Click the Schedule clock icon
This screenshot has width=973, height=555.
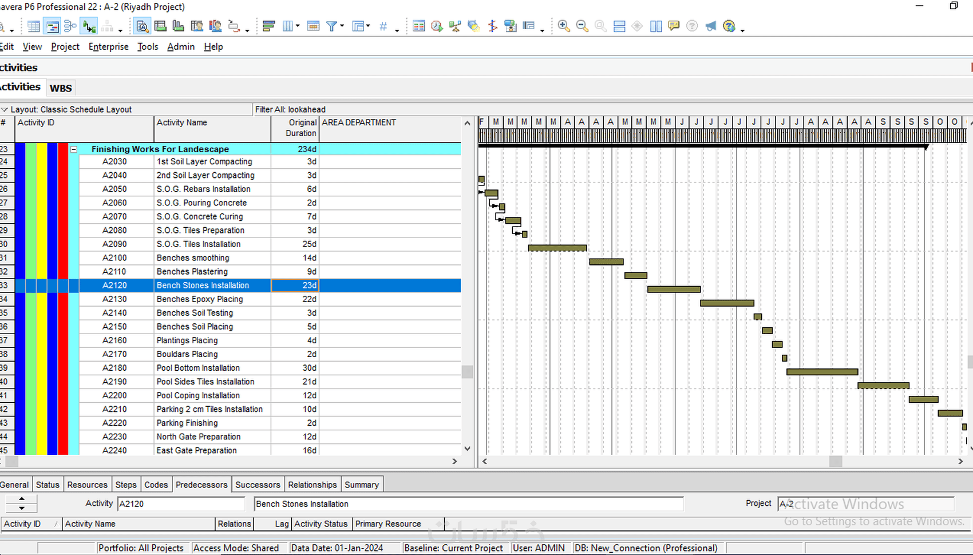[x=437, y=26]
